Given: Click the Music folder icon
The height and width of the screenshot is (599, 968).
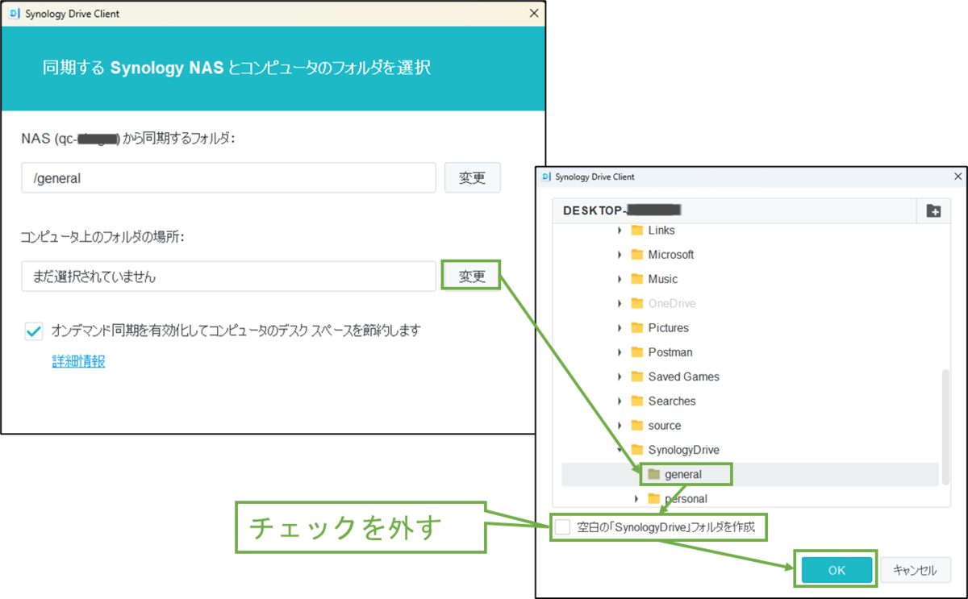Looking at the screenshot, I should click(x=636, y=279).
